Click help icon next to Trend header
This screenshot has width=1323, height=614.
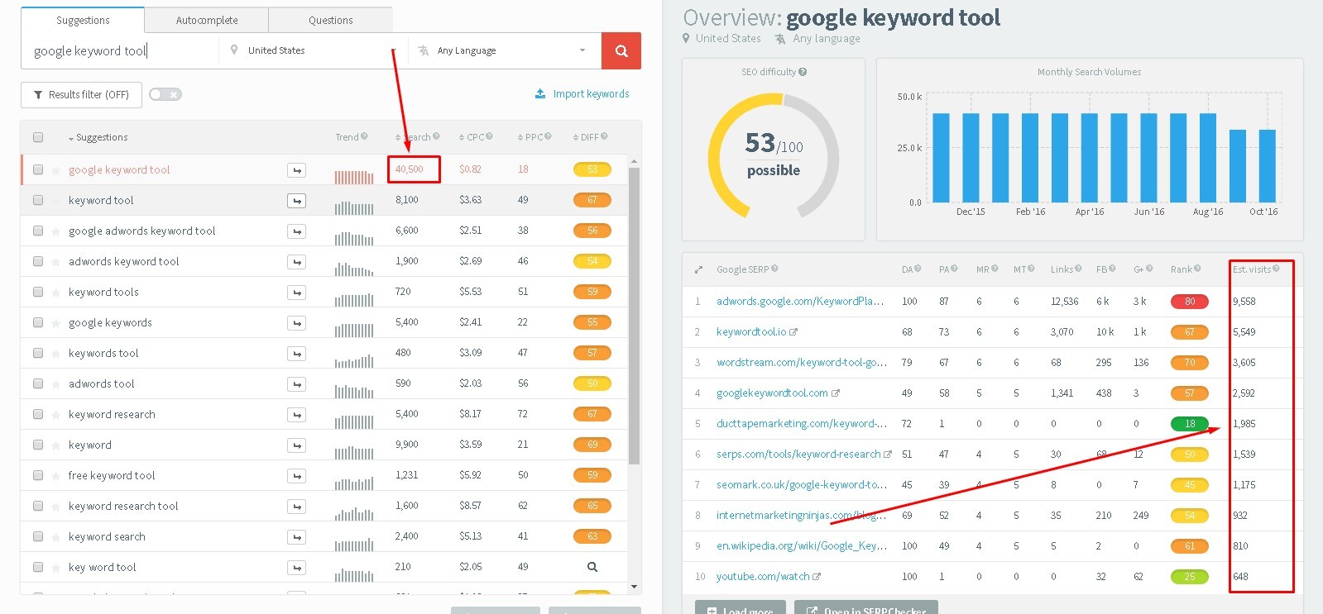click(365, 136)
